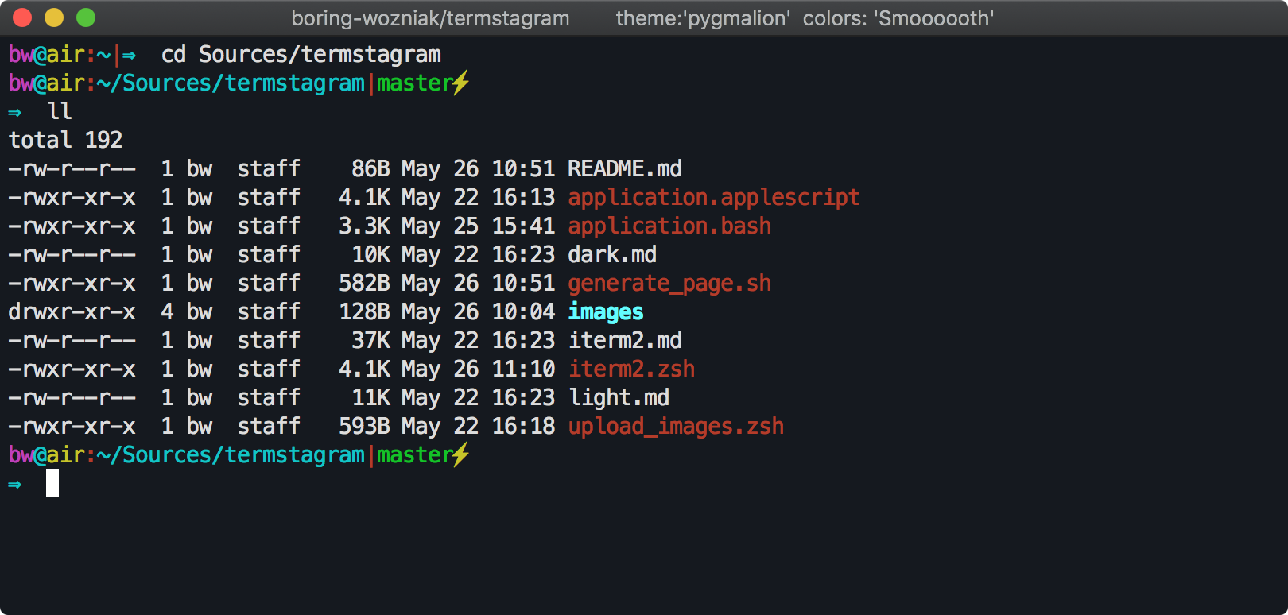Image resolution: width=1288 pixels, height=615 pixels.
Task: Click the lightning bolt above the ll command
Action: coord(461,83)
